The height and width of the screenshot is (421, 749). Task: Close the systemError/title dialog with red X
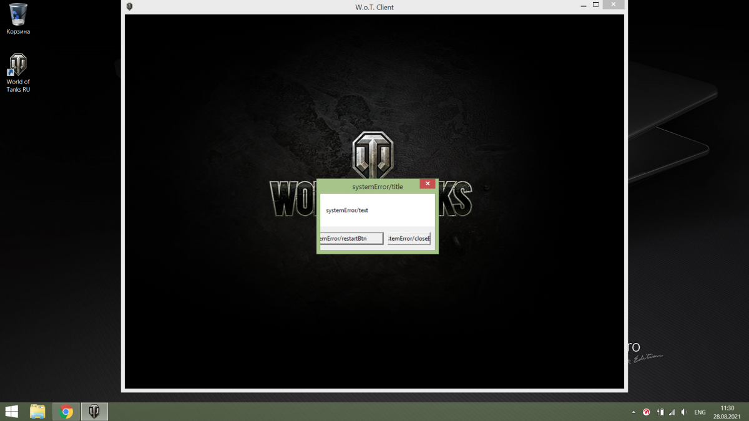tap(428, 184)
